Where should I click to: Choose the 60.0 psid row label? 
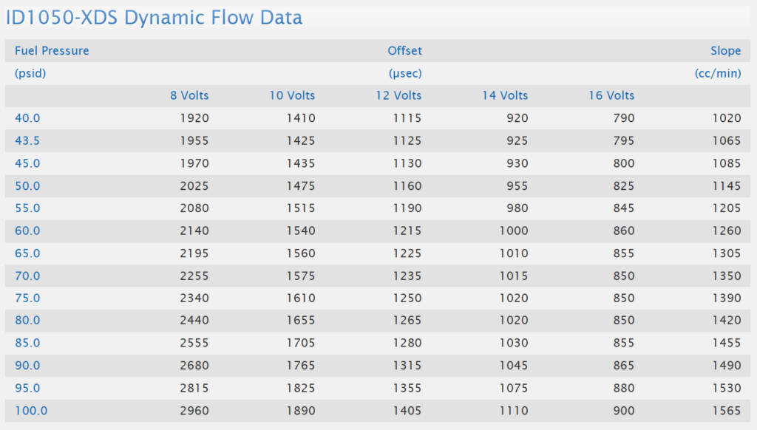pyautogui.click(x=27, y=231)
